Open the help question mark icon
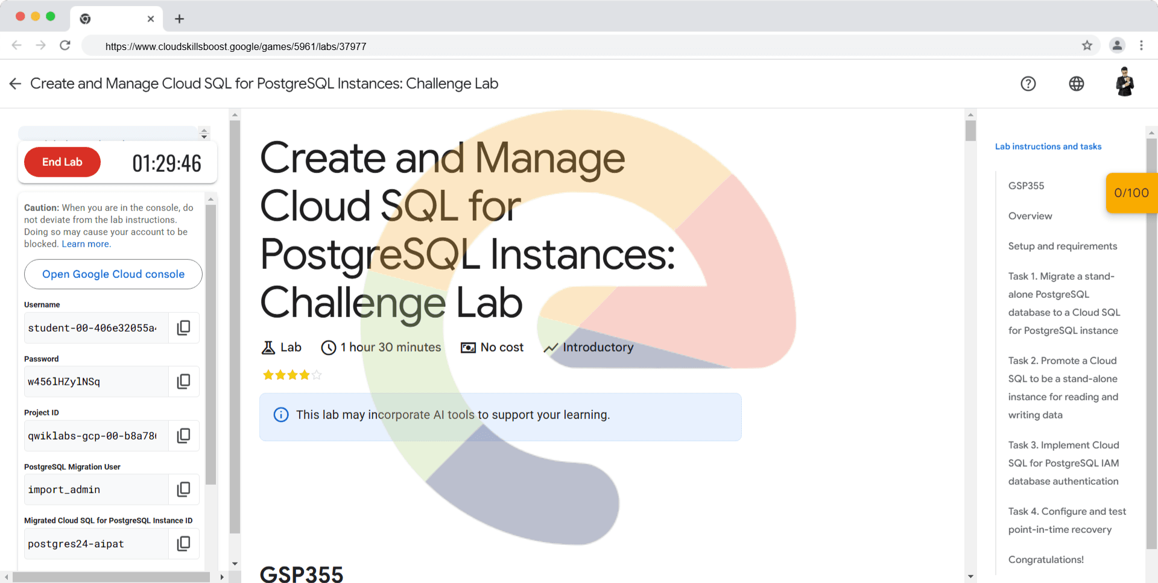Viewport: 1158px width, 583px height. 1028,84
